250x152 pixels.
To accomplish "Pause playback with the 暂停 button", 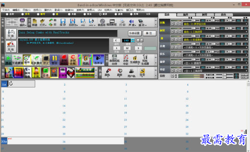I will point(55,60).
